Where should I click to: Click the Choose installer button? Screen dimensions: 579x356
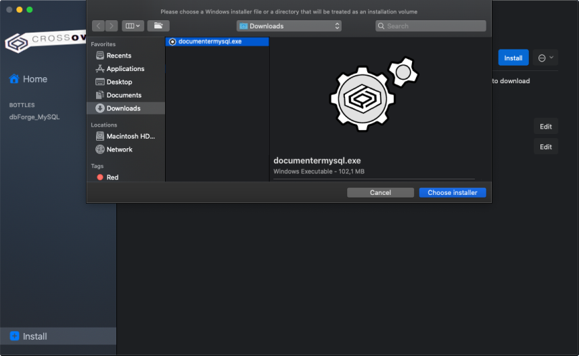tap(453, 192)
